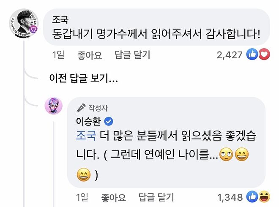Like 이승환's reply with 좋아요
The height and width of the screenshot is (207, 279).
[x=113, y=197]
